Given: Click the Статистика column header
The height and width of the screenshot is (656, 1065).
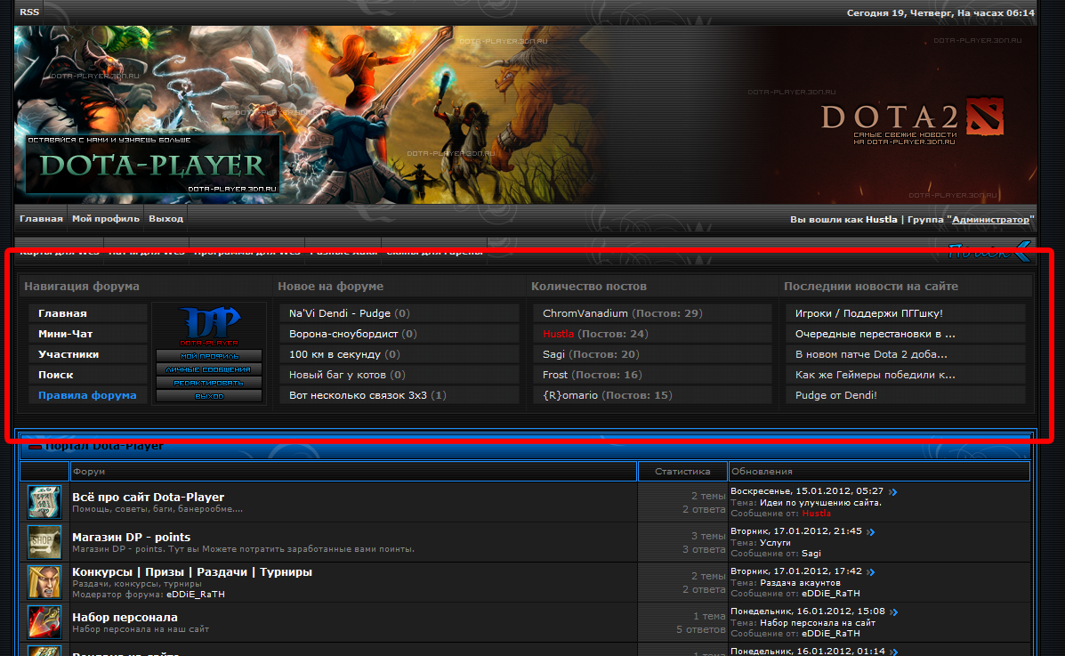Looking at the screenshot, I should [x=682, y=471].
